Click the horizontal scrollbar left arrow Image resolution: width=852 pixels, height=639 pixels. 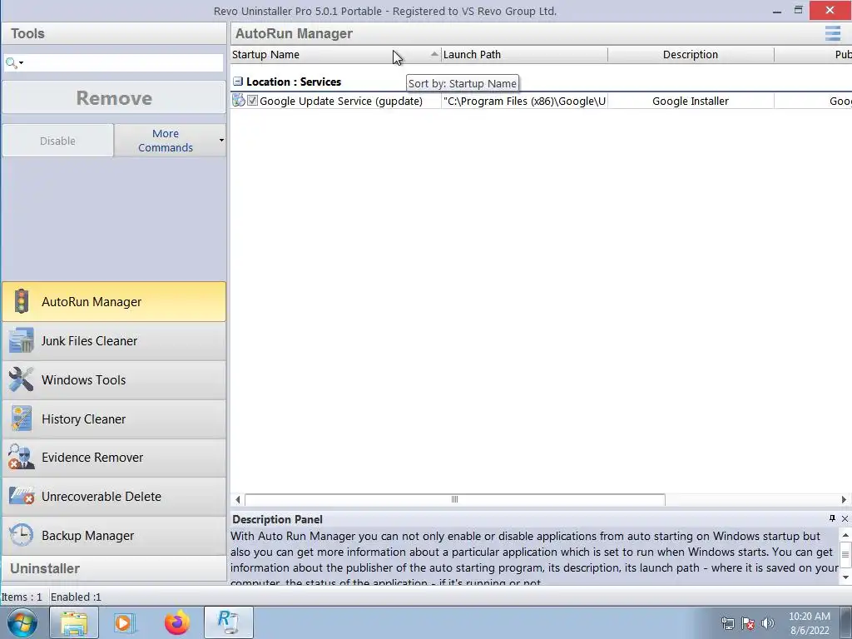(x=237, y=499)
